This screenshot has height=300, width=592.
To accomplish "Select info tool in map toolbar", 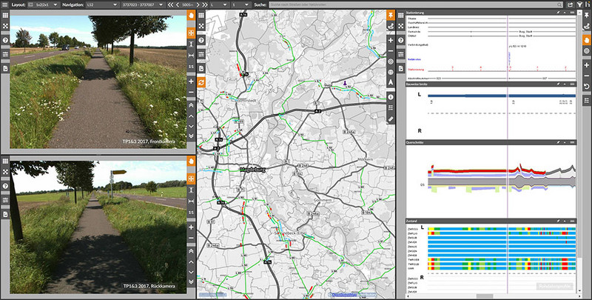I will tap(391, 97).
